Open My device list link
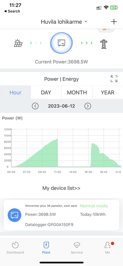Screen dimensions: 123x266 click(x=61, y=188)
